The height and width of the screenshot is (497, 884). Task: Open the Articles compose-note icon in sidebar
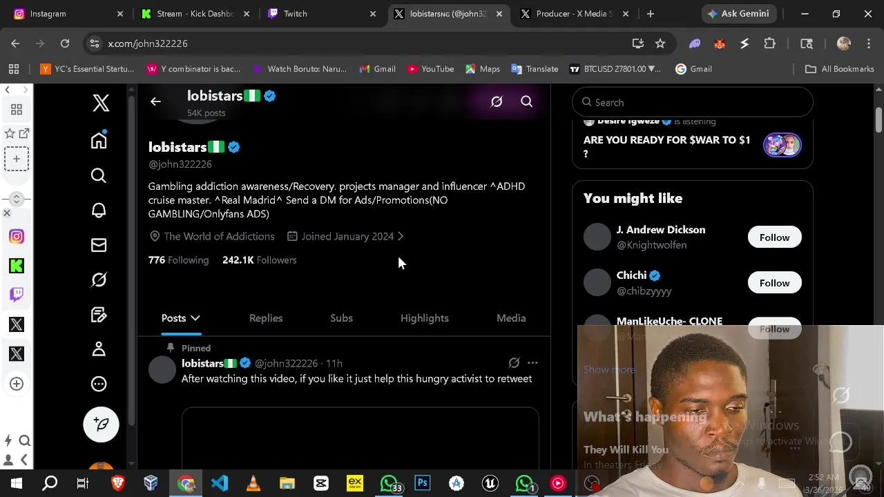tap(99, 315)
